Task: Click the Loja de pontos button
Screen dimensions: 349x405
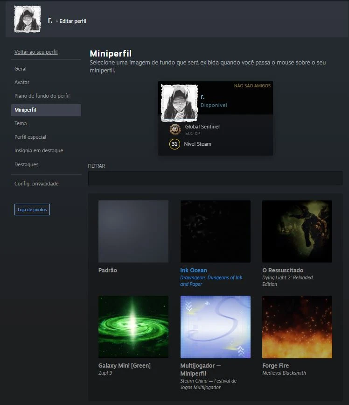Action: (x=32, y=210)
